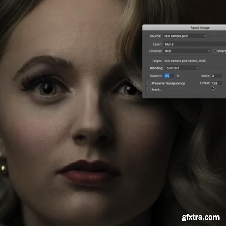
Task: Enable the Mask... checkbox
Action: 149,89
